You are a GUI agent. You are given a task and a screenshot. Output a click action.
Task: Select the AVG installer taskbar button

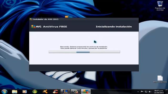click(86, 92)
